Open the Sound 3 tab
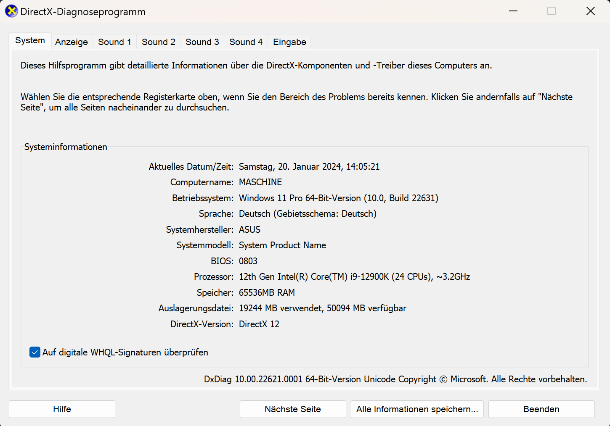610x426 pixels. pos(202,42)
